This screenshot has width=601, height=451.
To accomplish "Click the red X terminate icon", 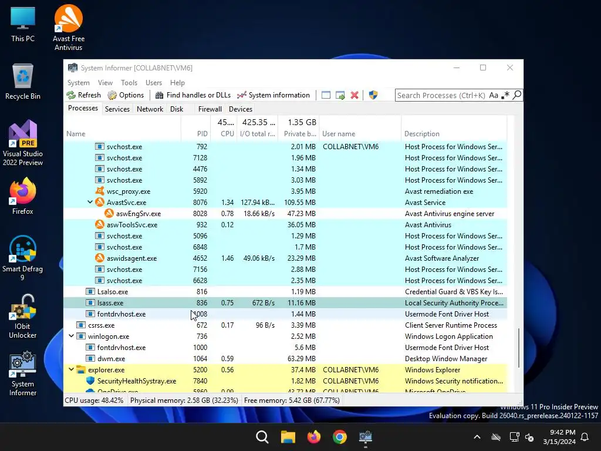I will (x=354, y=95).
